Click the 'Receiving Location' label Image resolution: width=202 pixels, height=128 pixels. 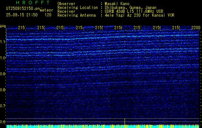[78, 8]
